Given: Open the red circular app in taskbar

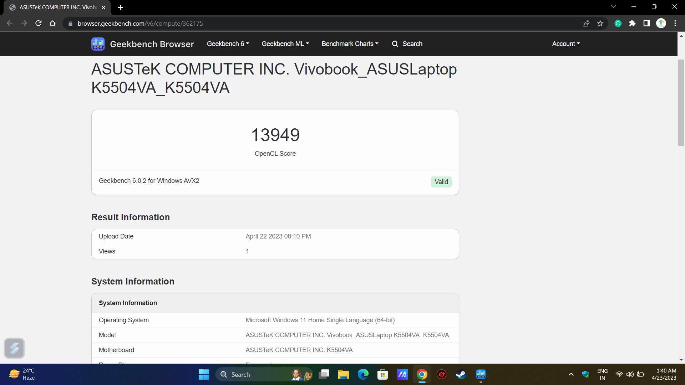Looking at the screenshot, I should [x=442, y=374].
